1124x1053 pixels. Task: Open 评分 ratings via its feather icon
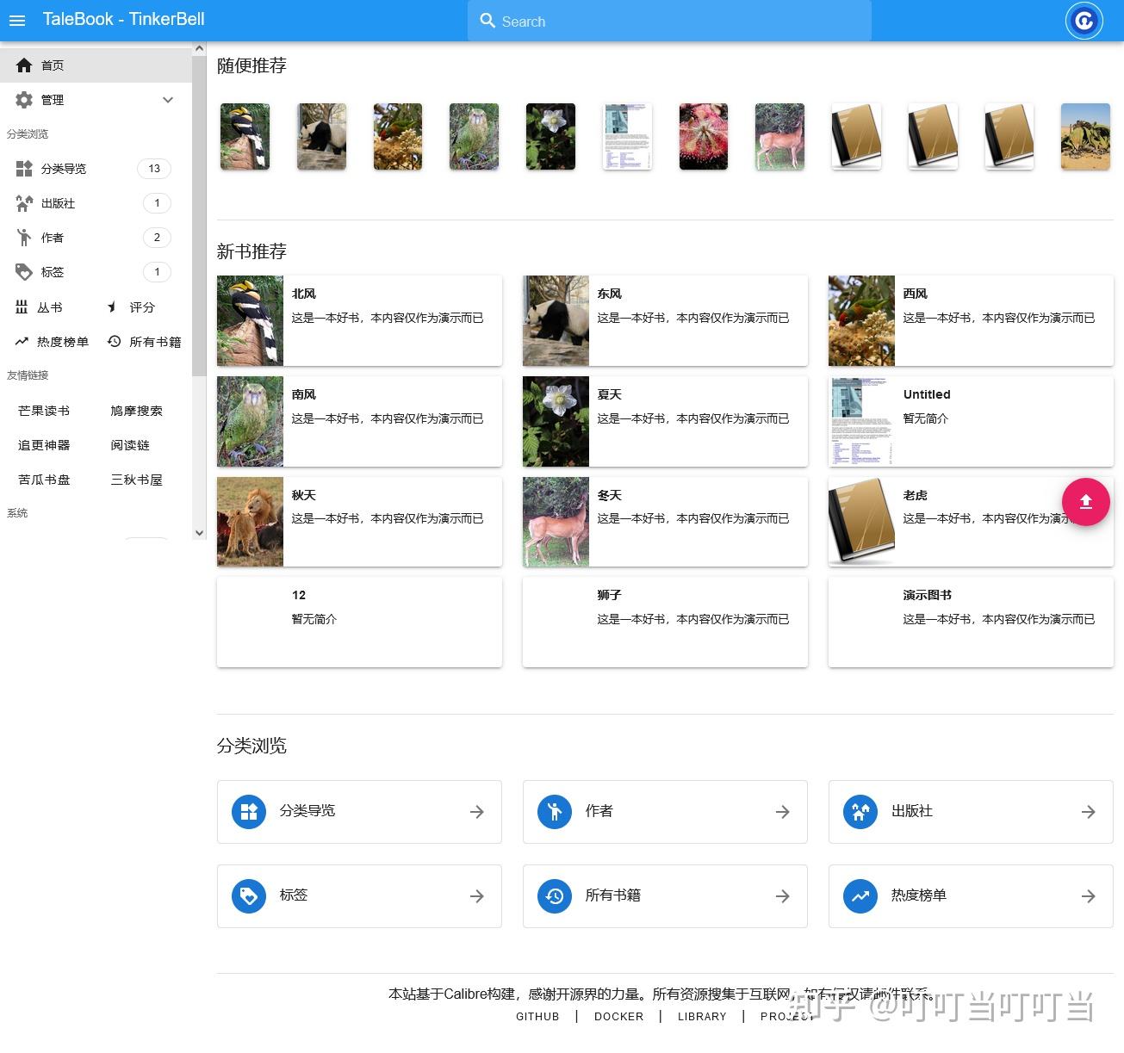point(113,307)
